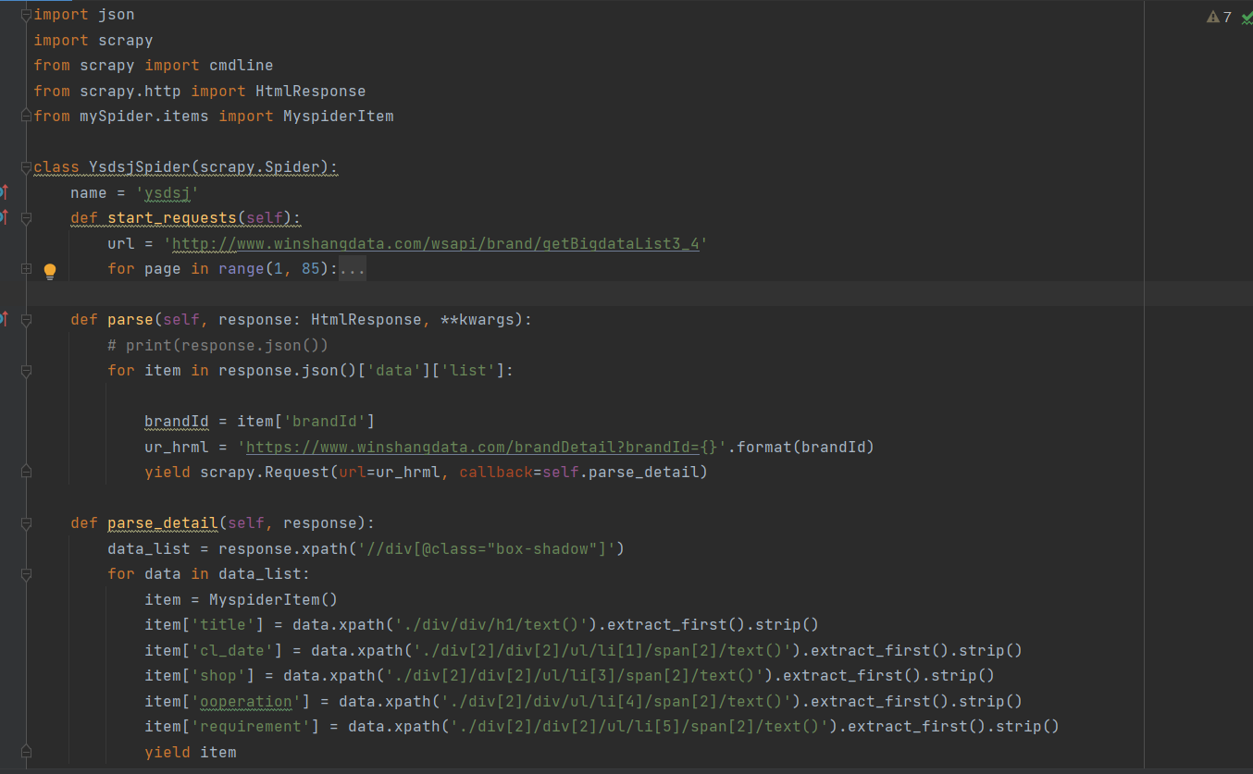This screenshot has height=774, width=1253.
Task: Click the HtmlResponse import name on line four
Action: pos(311,92)
